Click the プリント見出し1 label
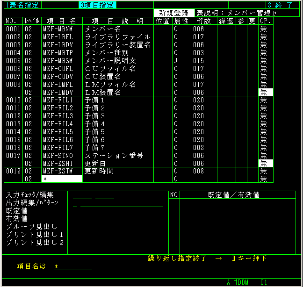Viewport: 303px width, 287px height. pos(35,235)
